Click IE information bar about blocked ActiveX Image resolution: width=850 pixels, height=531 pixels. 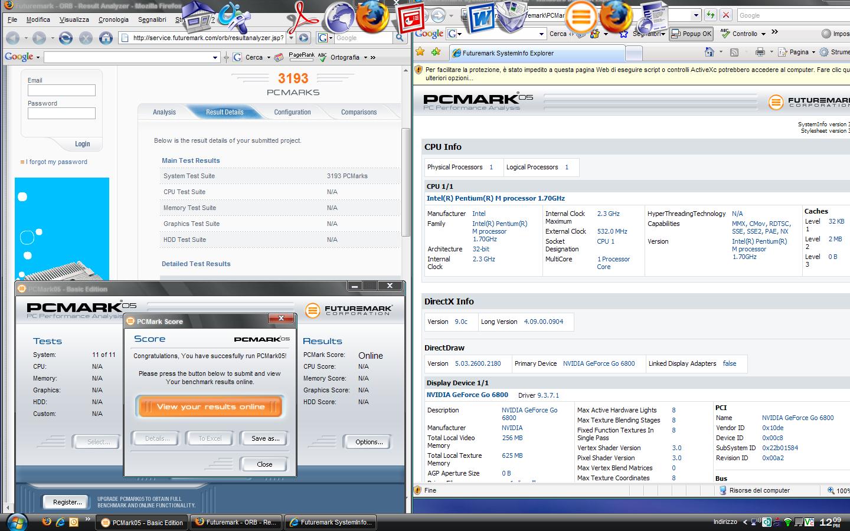632,74
